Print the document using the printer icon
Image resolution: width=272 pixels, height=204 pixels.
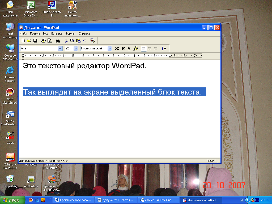[44, 41]
